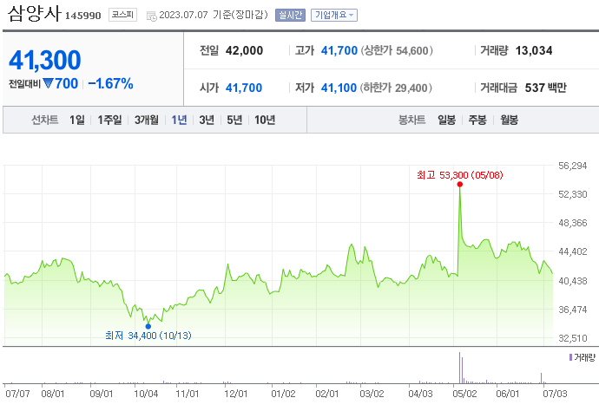
Task: Click the calendar icon beside 2023.07.07
Action: point(152,16)
